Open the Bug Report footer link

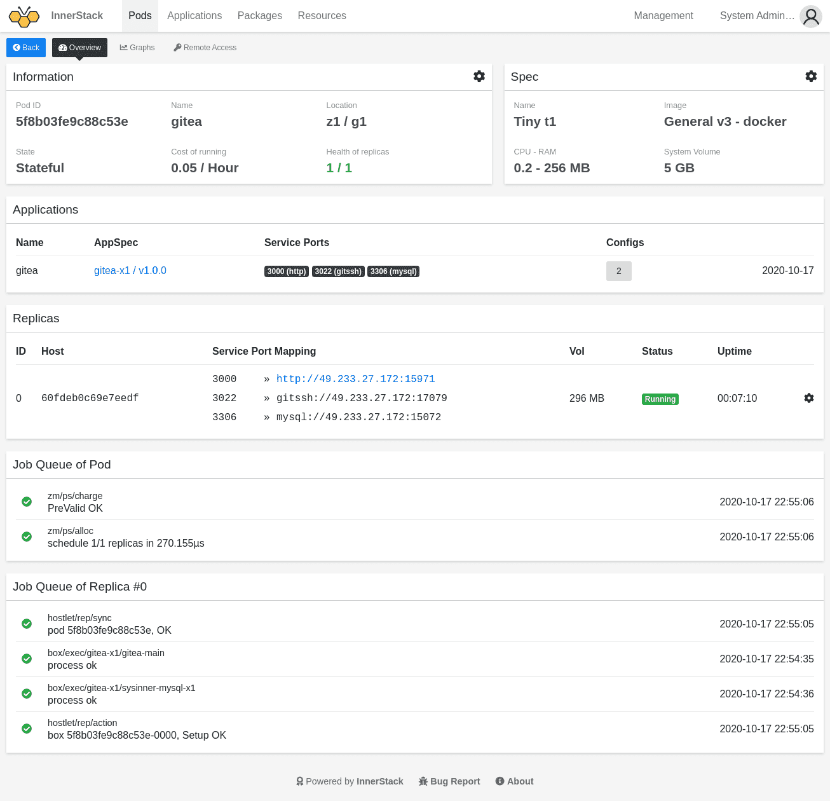[449, 781]
